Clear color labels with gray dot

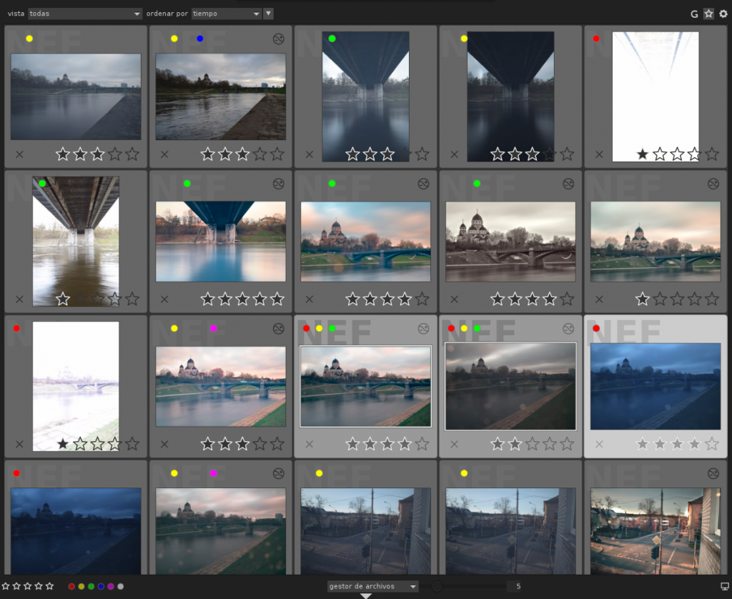click(x=120, y=587)
